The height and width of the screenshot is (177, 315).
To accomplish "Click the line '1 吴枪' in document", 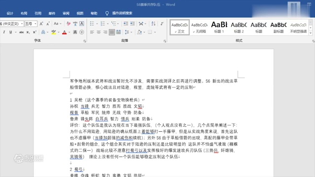I will coord(107,100).
